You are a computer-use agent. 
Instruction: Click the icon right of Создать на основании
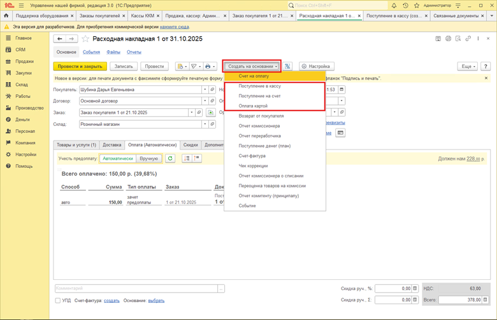pos(288,66)
